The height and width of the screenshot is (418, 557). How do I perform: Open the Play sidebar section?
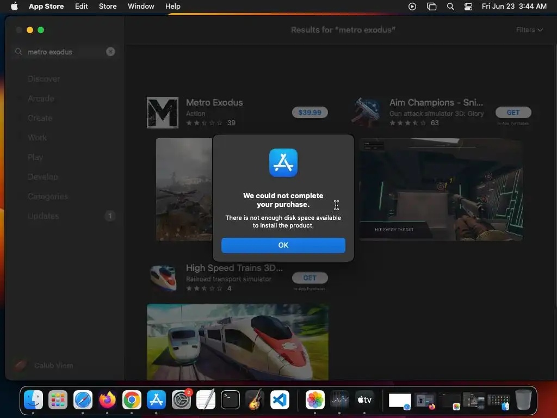coord(35,157)
